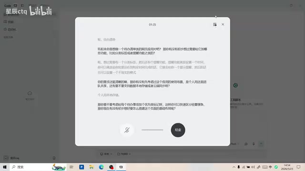Open Task View on the taskbar
Image resolution: width=305 pixels, height=171 pixels.
click(x=71, y=167)
